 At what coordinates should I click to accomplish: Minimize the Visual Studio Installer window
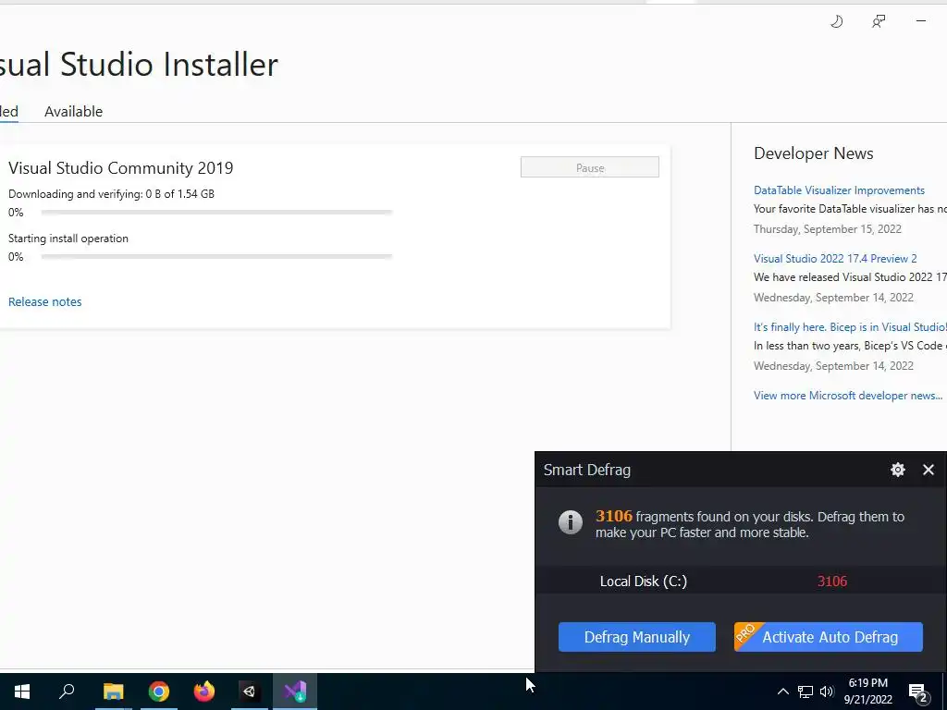(x=920, y=21)
